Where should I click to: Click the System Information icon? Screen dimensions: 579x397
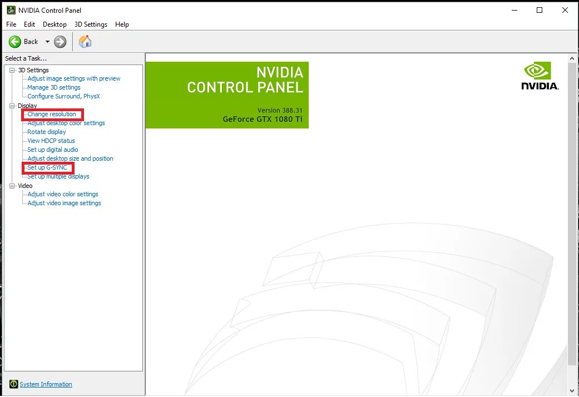(x=14, y=384)
